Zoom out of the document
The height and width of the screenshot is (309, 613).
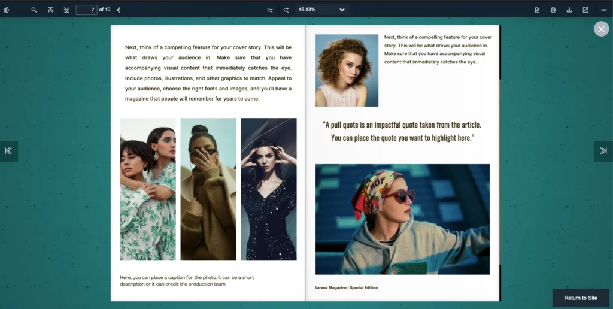tap(270, 10)
